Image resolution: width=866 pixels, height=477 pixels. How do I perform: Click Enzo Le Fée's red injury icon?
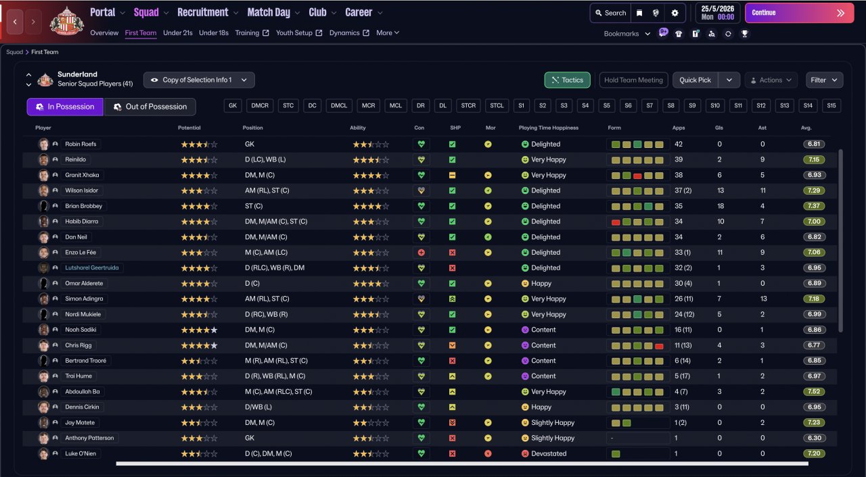pos(421,253)
